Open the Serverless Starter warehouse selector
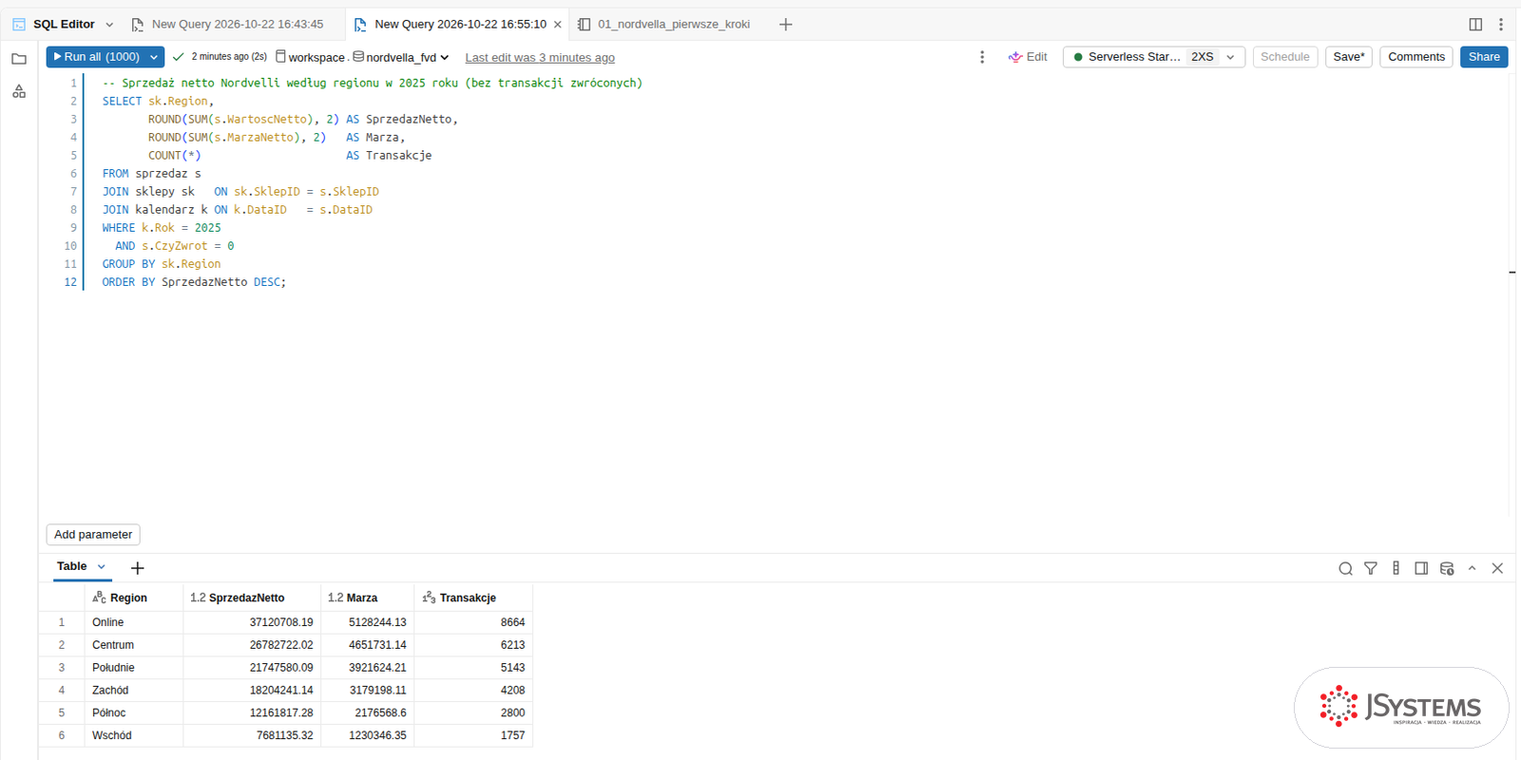 [x=1154, y=57]
